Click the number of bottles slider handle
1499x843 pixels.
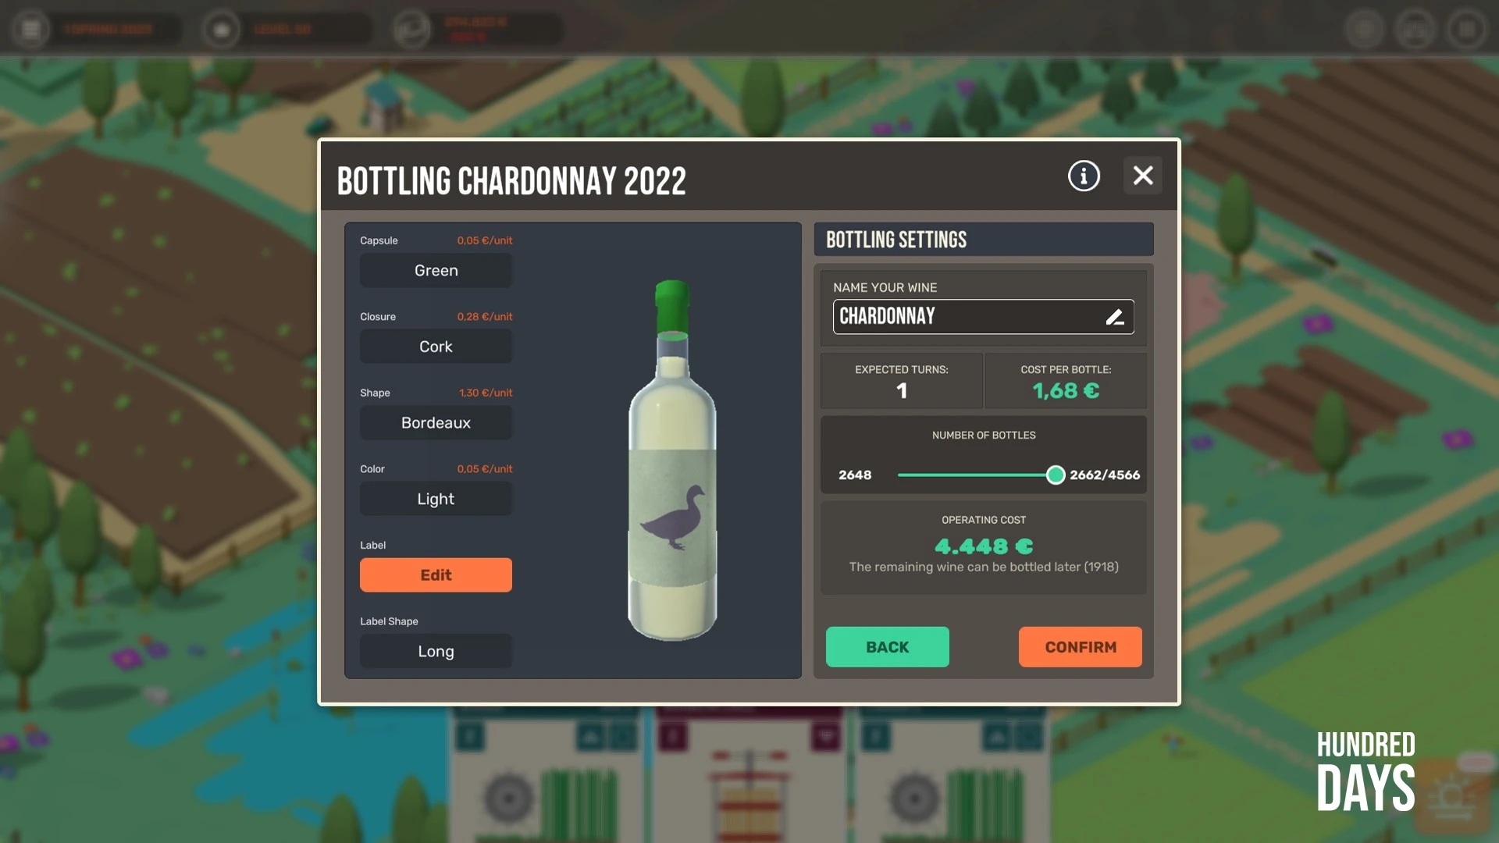point(1056,475)
